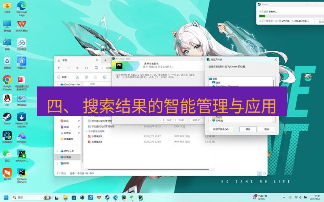Open the Microsoft Edge desktop shortcut
The width and height of the screenshot is (324, 202).
pos(22,8)
